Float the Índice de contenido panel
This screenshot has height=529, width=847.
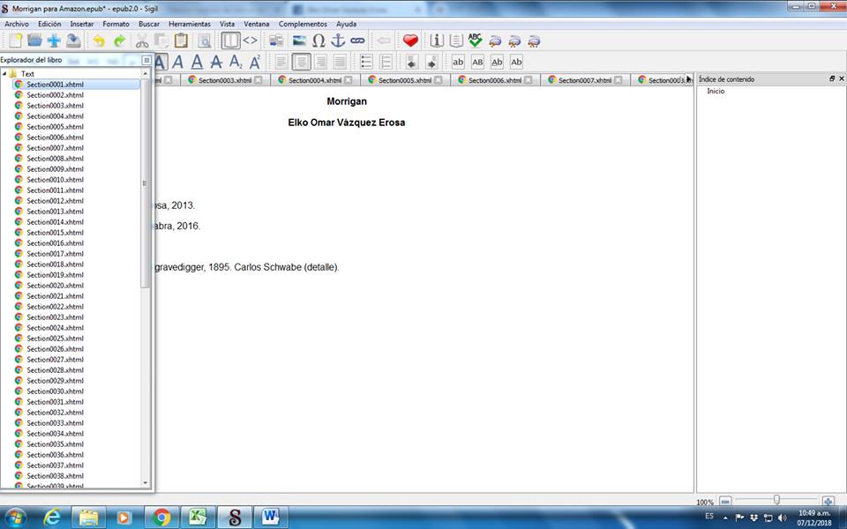[x=831, y=79]
